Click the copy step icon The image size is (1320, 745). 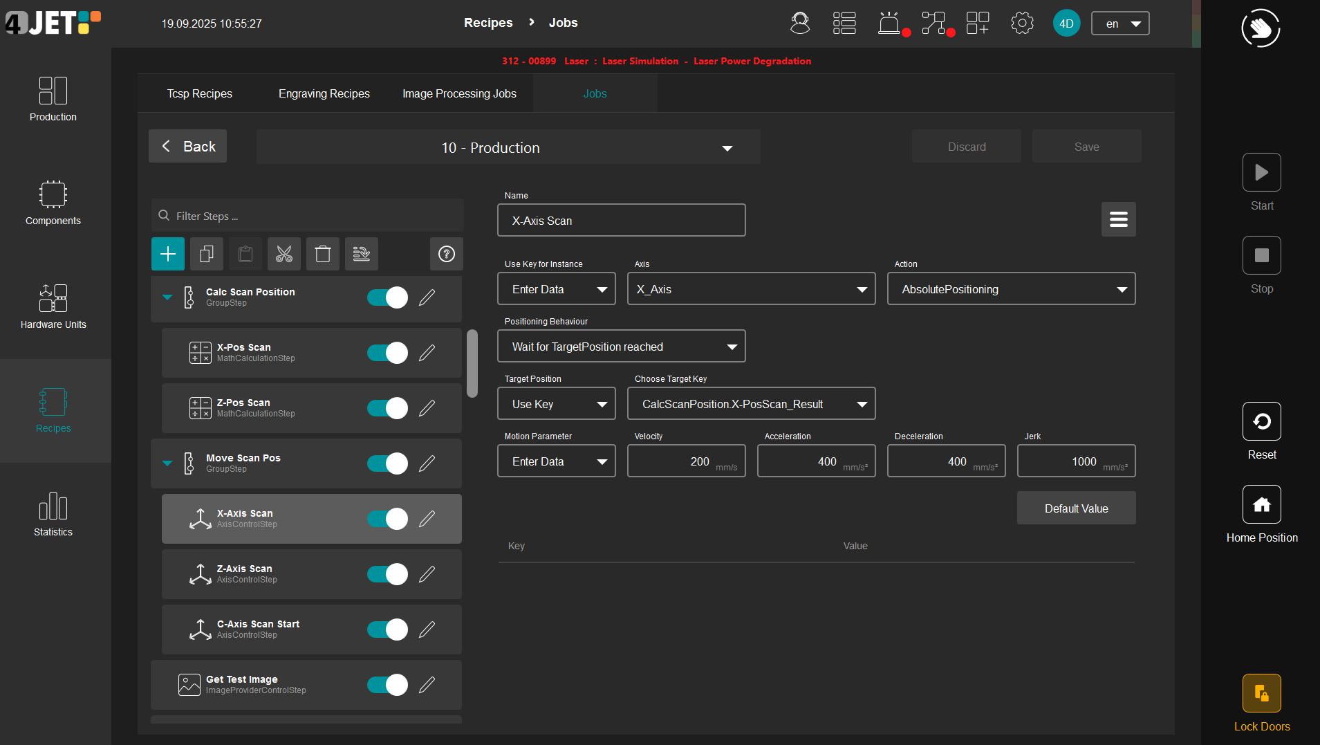[206, 254]
